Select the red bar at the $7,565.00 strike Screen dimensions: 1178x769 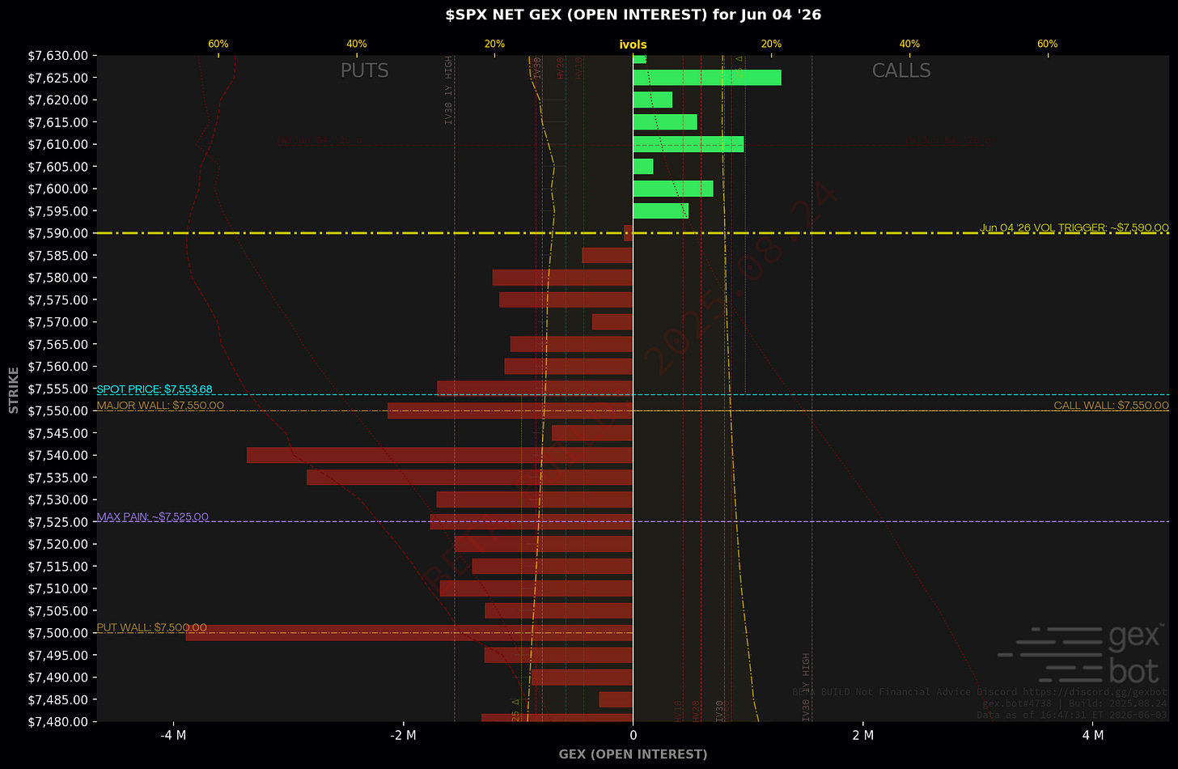click(572, 344)
